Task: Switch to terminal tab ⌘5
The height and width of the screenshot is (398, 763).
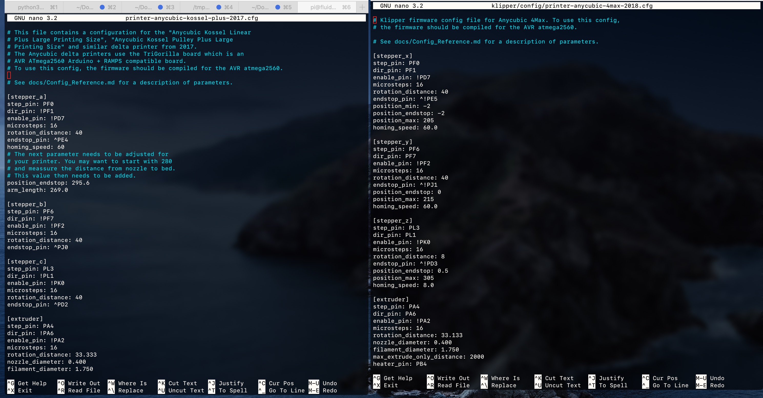Action: [x=268, y=7]
